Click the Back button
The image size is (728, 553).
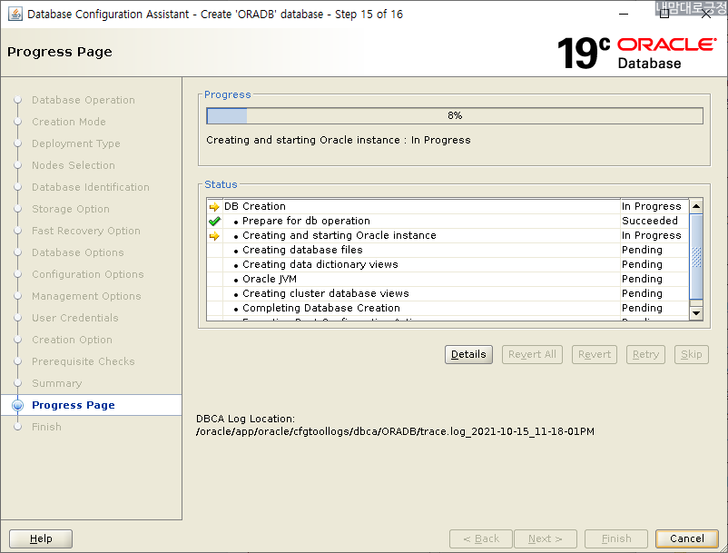[481, 538]
